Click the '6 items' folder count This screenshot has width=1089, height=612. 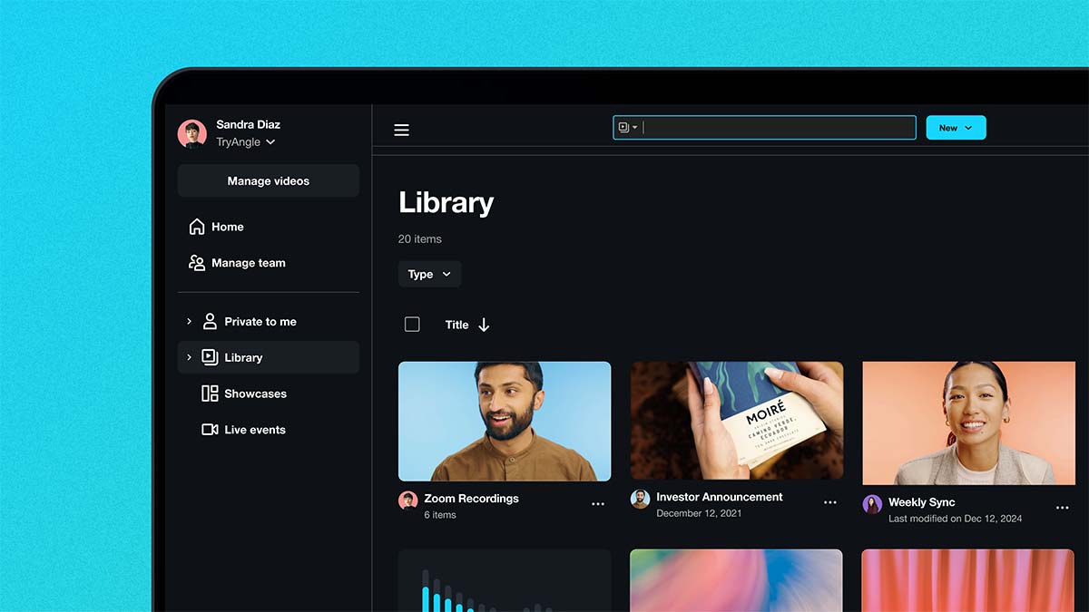tap(440, 515)
